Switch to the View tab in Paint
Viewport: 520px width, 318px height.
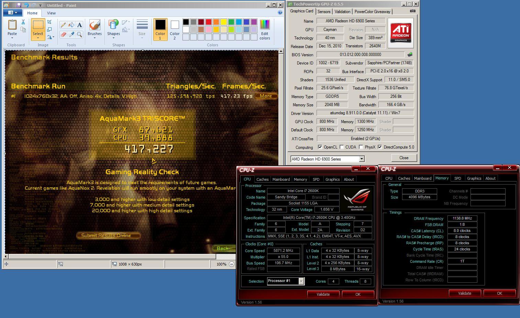pos(51,13)
